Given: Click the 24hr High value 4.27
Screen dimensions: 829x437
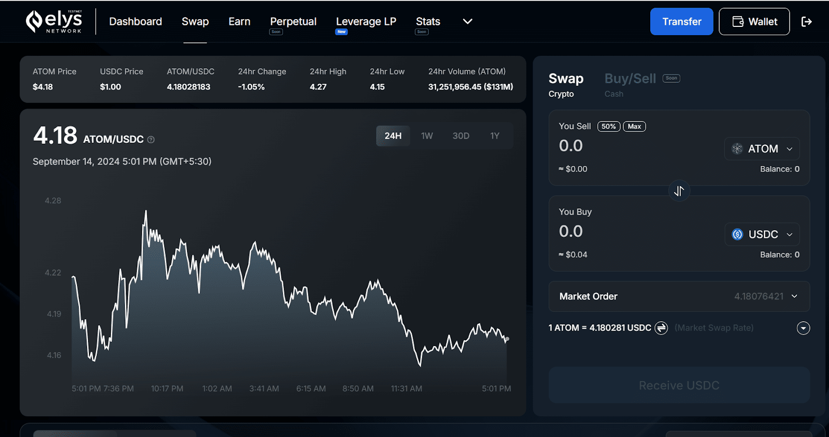Looking at the screenshot, I should tap(318, 87).
